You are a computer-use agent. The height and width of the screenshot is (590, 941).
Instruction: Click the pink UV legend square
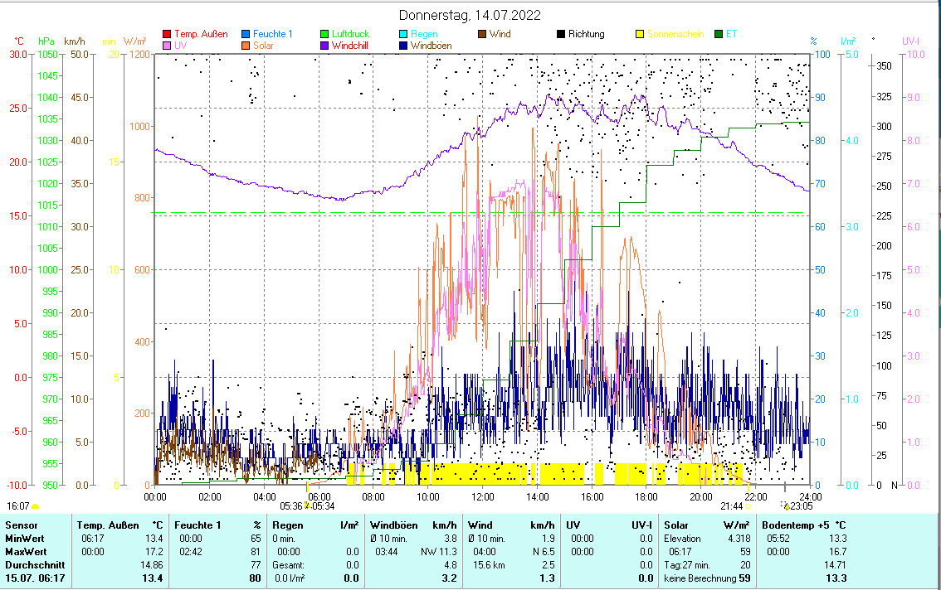click(x=168, y=46)
